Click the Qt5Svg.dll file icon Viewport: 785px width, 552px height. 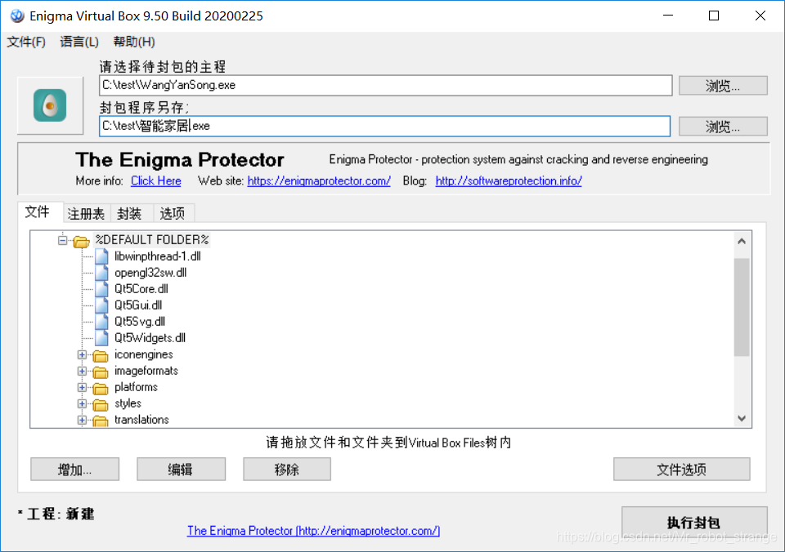click(101, 322)
